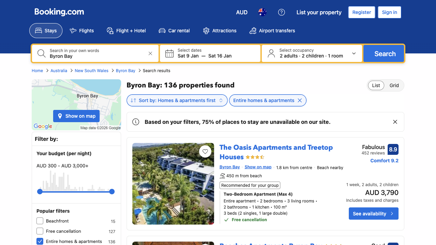Click the destination search input field
The image size is (436, 245).
coord(95,53)
